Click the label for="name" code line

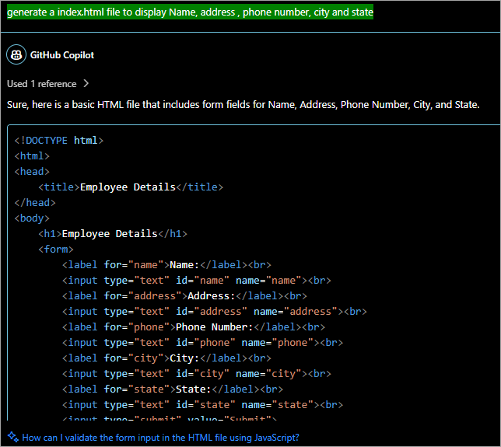tap(166, 265)
